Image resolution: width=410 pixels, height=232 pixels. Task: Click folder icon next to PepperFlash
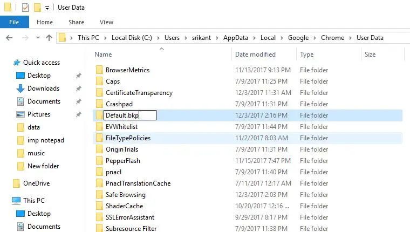coord(99,161)
